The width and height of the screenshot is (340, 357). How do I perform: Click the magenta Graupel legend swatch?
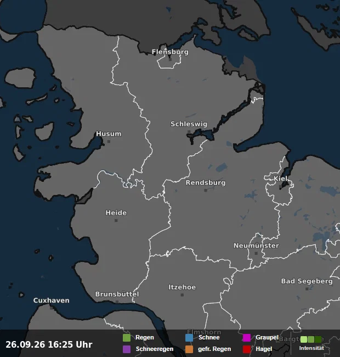247,338
